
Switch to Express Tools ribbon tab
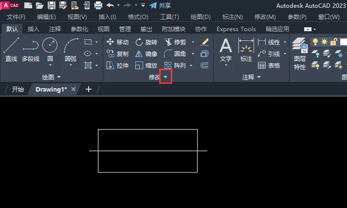[236, 29]
